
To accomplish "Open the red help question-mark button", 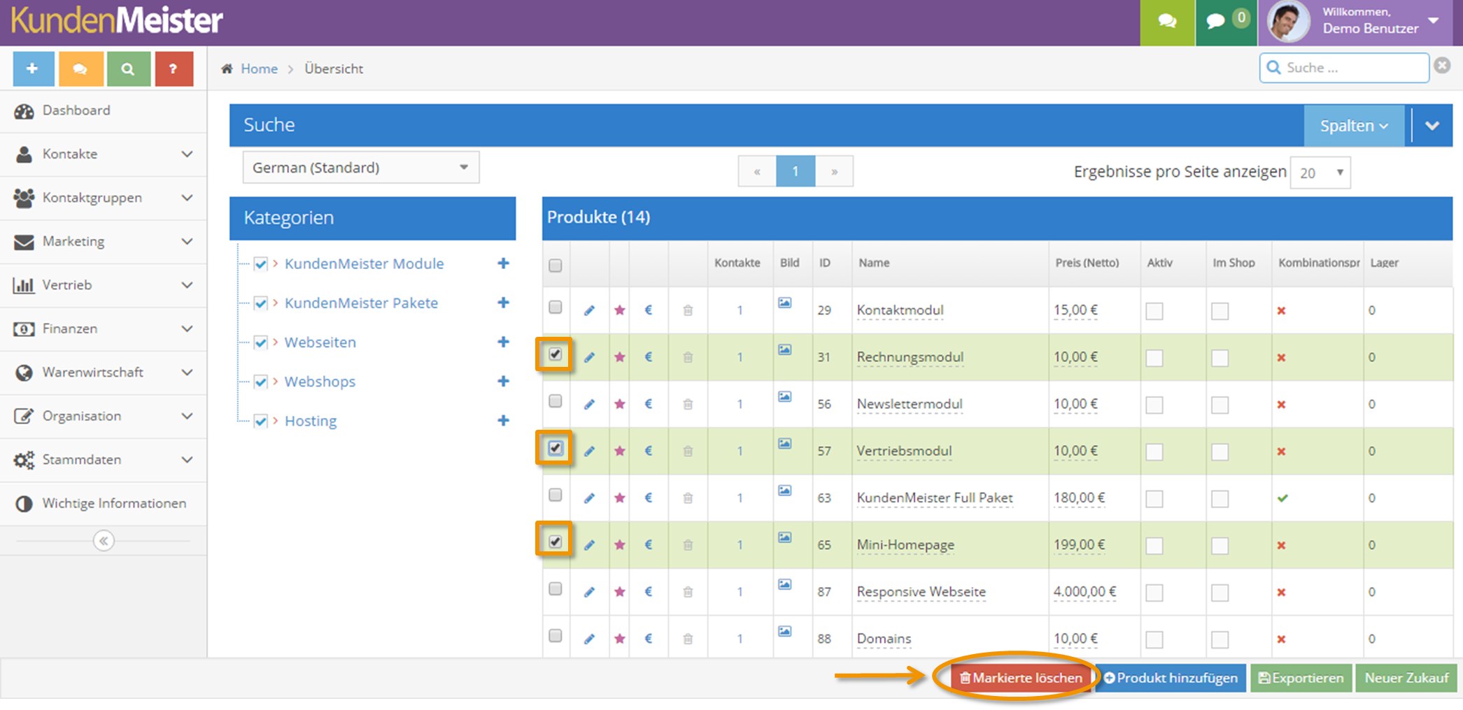I will click(174, 68).
